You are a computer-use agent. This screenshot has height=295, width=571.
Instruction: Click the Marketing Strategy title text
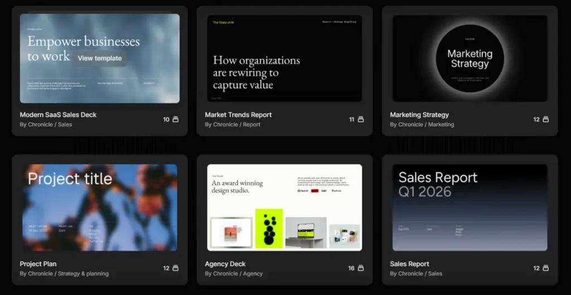419,115
